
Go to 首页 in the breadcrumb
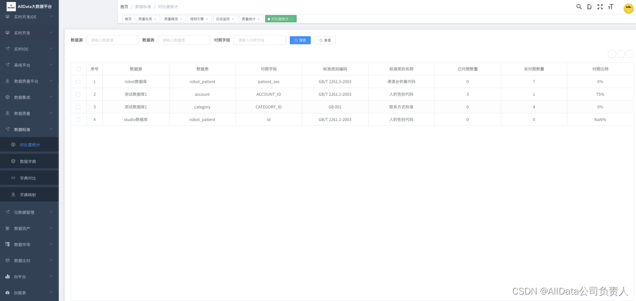[x=124, y=7]
